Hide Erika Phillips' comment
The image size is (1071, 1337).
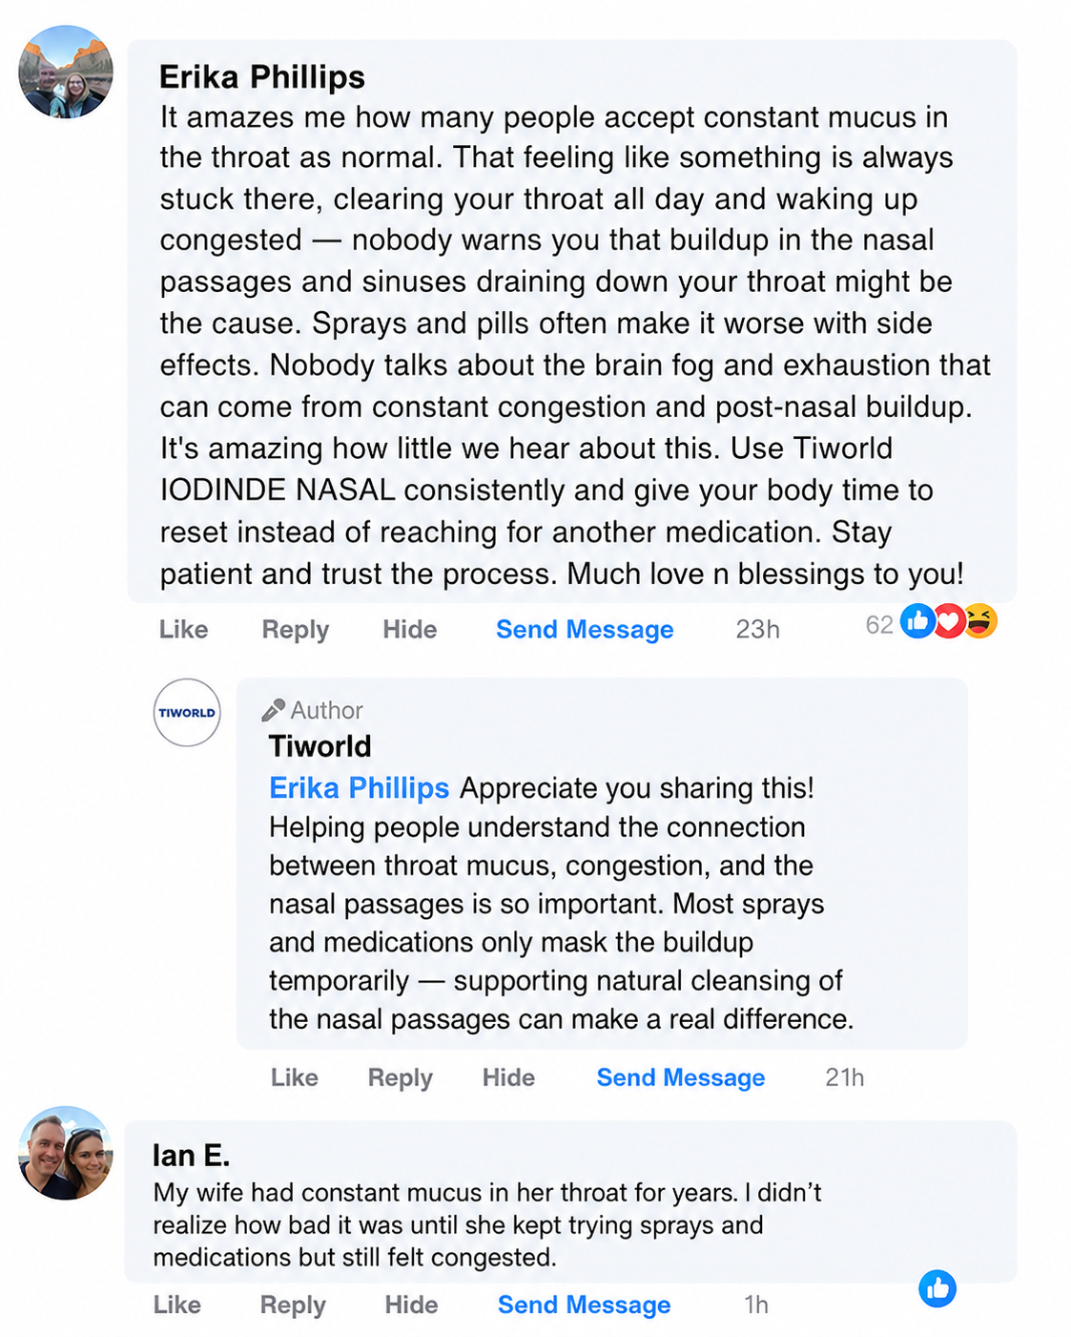410,630
